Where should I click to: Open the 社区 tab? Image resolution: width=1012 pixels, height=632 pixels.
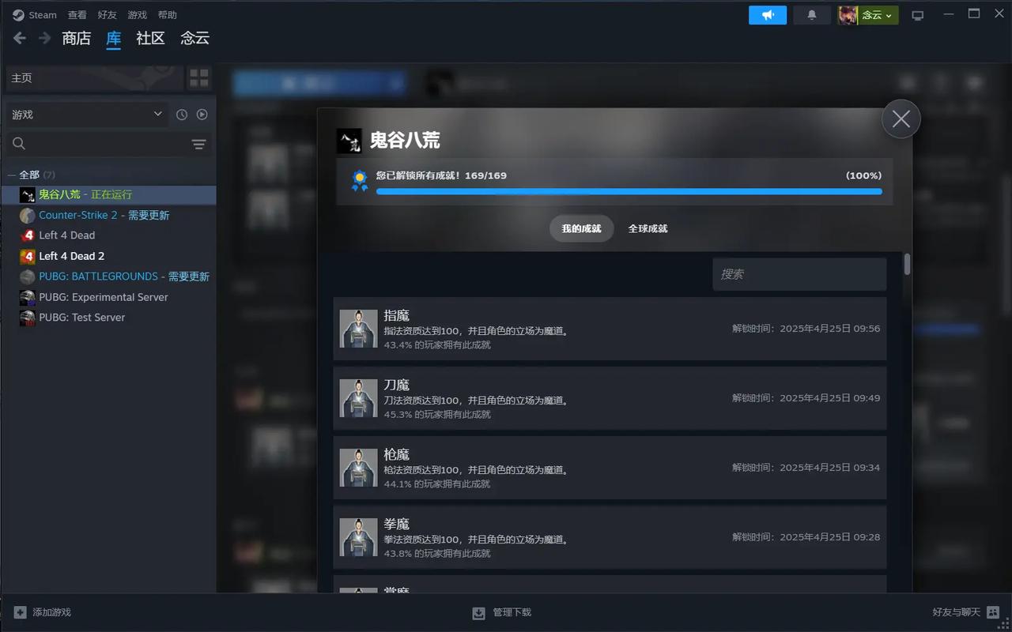pos(150,38)
